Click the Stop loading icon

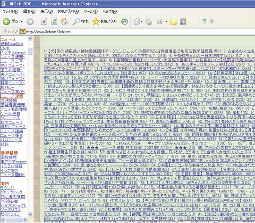[44, 21]
